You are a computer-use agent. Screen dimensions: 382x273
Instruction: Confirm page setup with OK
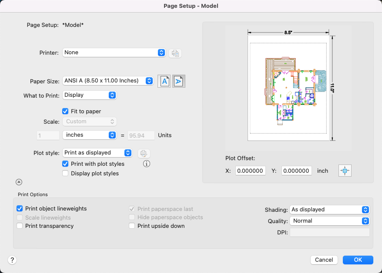point(358,260)
